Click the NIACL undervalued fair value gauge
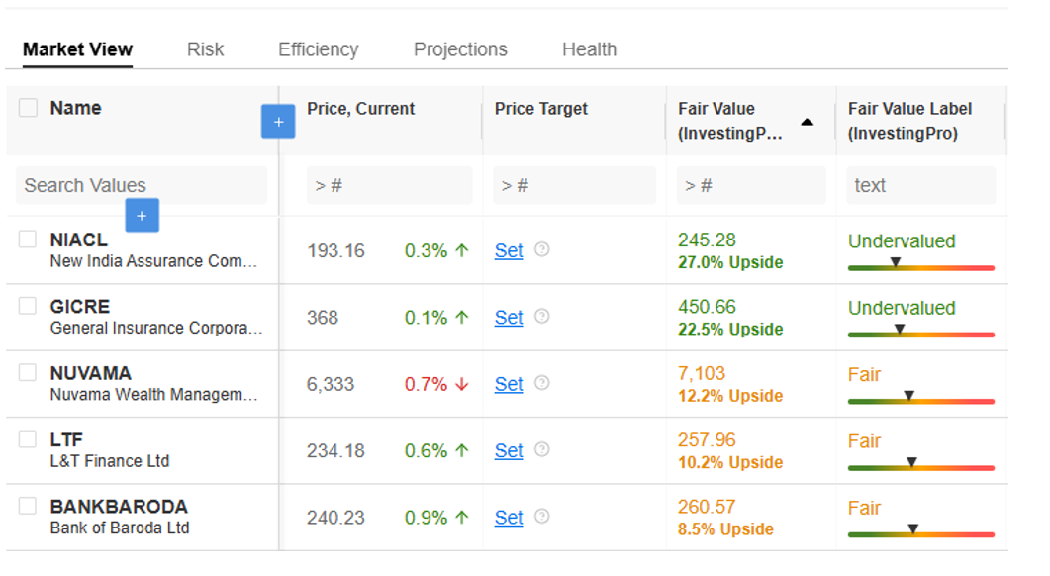This screenshot has height=576, width=1050. click(x=920, y=266)
